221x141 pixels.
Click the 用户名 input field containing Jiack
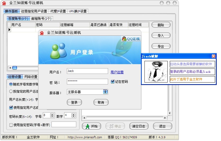[x=87, y=71]
